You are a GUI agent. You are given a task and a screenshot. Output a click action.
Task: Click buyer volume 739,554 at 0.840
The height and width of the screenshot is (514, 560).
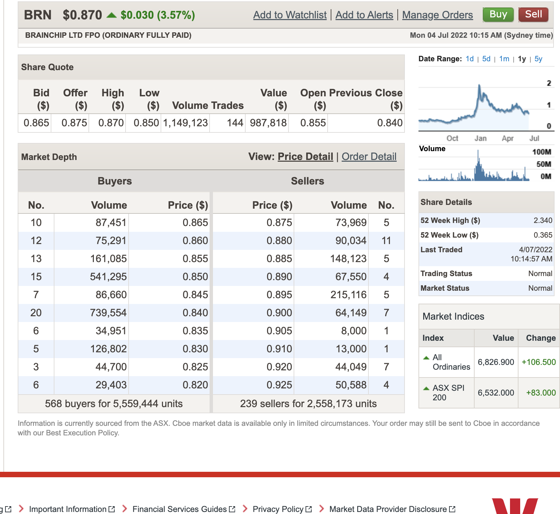pos(108,313)
